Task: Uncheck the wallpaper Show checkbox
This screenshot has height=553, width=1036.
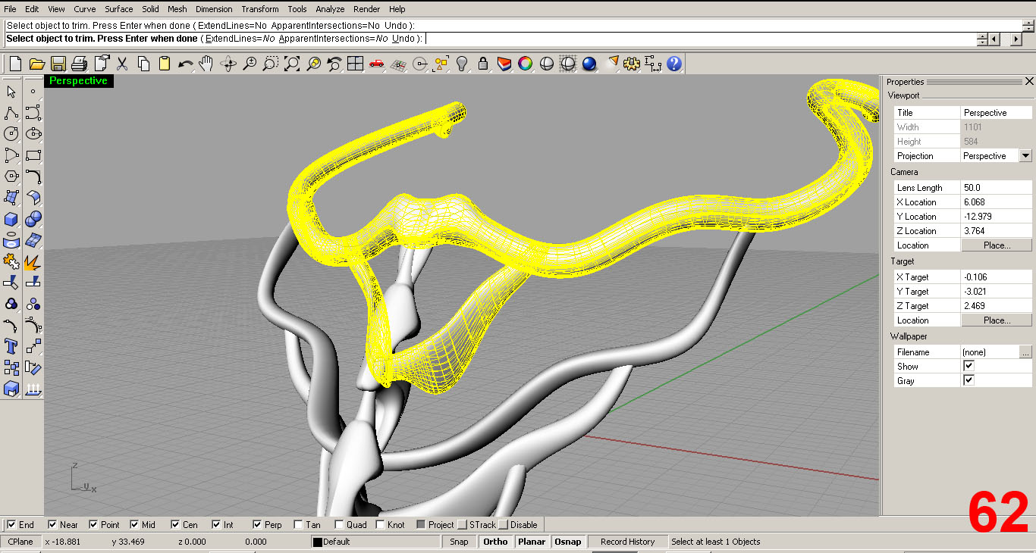Action: click(969, 366)
